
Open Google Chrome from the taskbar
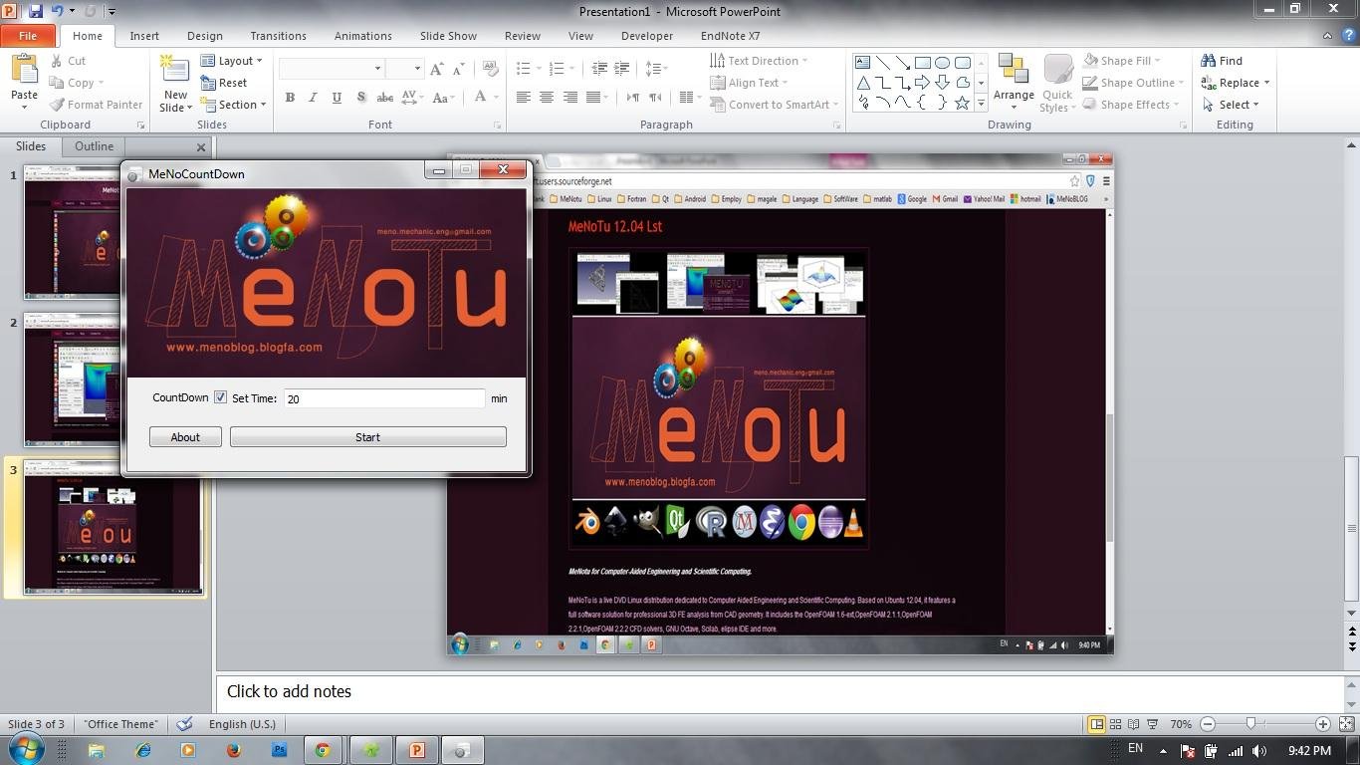pos(323,750)
